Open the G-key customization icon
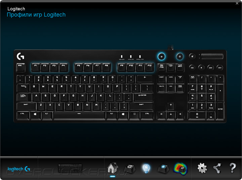 click(130, 169)
